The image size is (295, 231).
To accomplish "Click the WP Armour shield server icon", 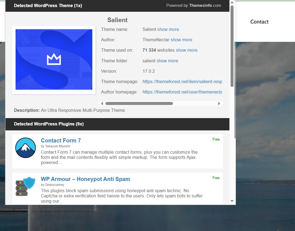I will tap(25, 186).
